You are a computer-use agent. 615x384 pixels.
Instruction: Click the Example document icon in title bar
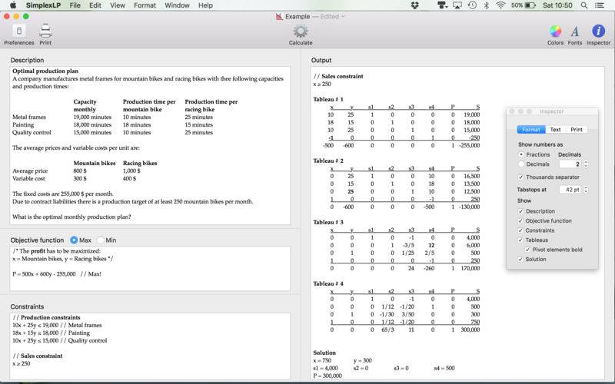279,16
